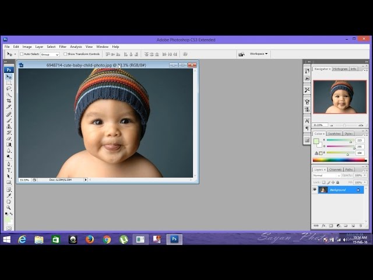Image resolution: width=373 pixels, height=280 pixels.
Task: Open the File menu
Action: coord(7,47)
